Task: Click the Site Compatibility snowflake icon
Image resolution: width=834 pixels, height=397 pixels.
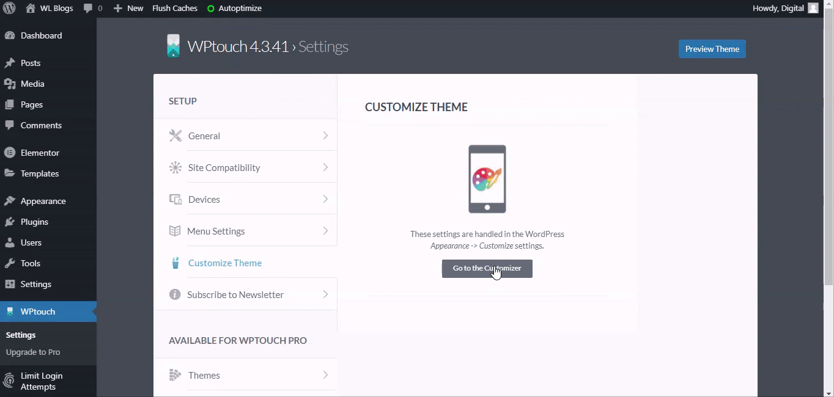Action: tap(175, 167)
